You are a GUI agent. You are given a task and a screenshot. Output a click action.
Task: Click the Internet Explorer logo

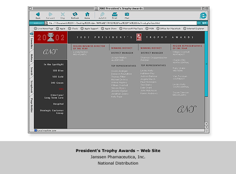tap(203, 16)
